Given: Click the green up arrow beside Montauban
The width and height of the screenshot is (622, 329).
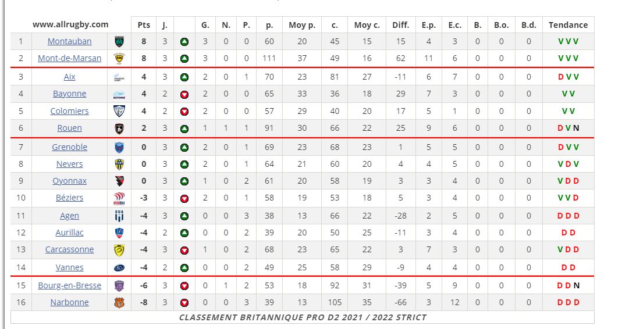Looking at the screenshot, I should [184, 42].
